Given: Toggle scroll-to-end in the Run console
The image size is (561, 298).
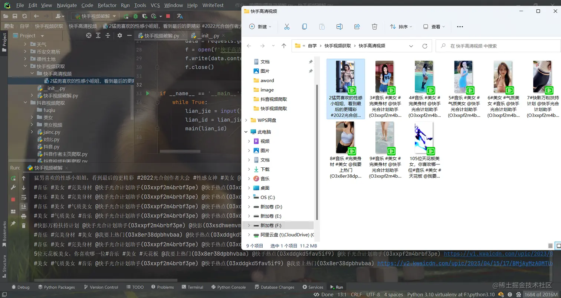Looking at the screenshot, I should coord(24,206).
